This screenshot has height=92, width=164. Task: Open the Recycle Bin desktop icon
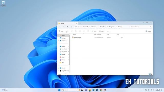3,3
